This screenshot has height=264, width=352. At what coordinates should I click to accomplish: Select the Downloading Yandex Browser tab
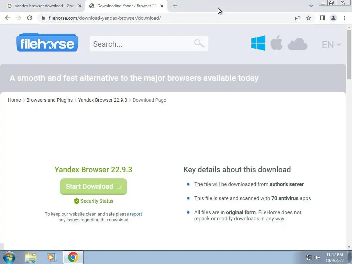point(126,6)
